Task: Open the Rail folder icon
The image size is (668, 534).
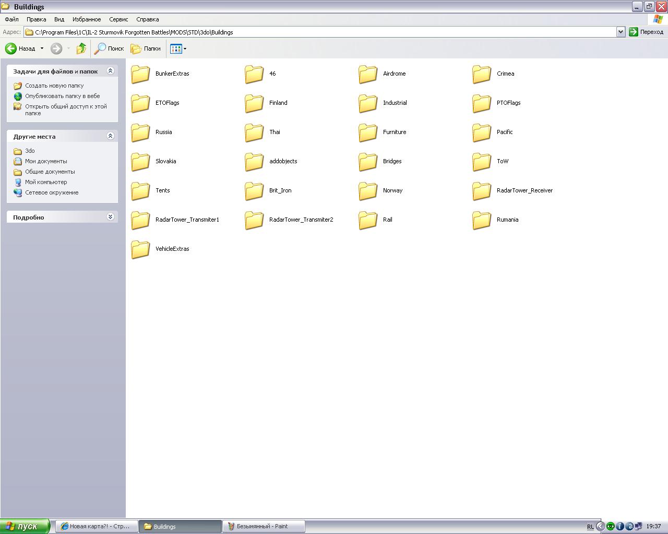Action: pyautogui.click(x=368, y=220)
